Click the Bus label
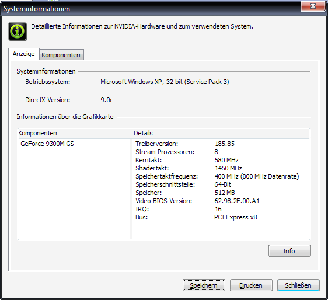Image resolution: width=328 pixels, height=300 pixels. pyautogui.click(x=142, y=217)
